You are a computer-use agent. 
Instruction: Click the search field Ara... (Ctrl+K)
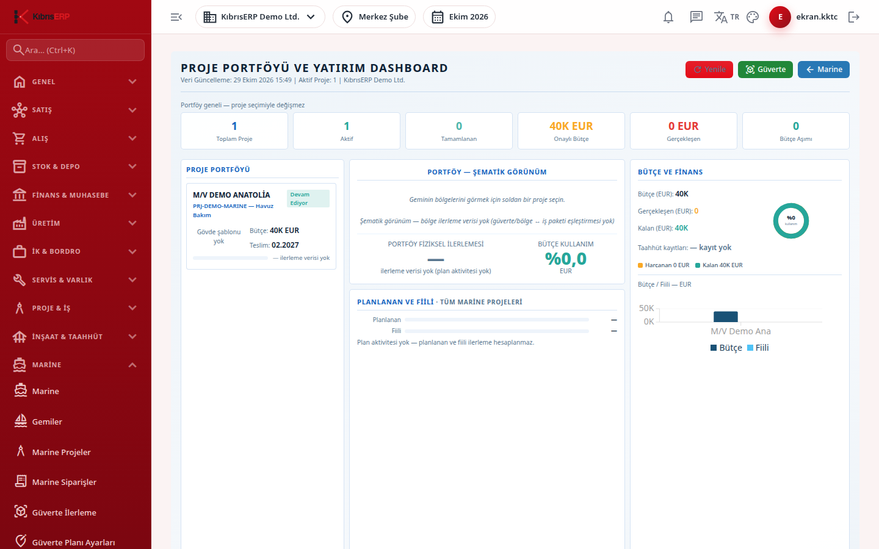tap(76, 50)
